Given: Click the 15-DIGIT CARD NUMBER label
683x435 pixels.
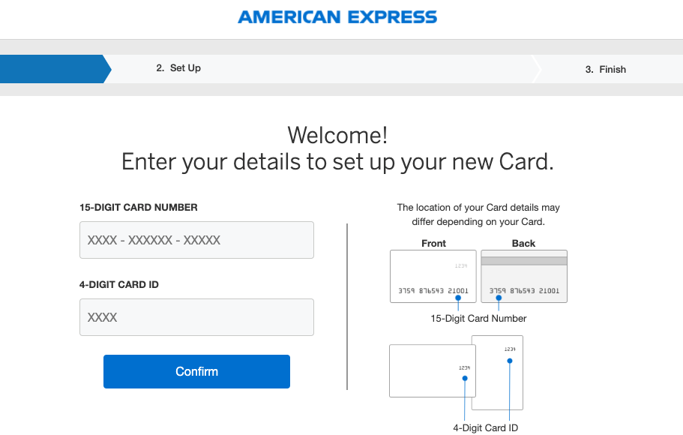Looking at the screenshot, I should click(137, 207).
